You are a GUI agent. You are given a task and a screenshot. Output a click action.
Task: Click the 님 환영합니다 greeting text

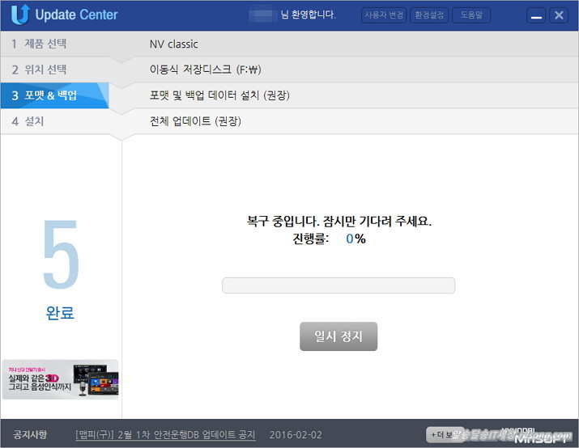pyautogui.click(x=308, y=15)
